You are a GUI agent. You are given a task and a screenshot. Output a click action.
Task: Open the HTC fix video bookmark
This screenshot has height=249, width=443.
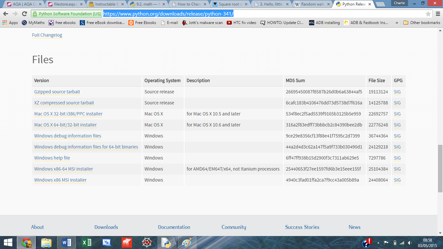click(x=241, y=23)
